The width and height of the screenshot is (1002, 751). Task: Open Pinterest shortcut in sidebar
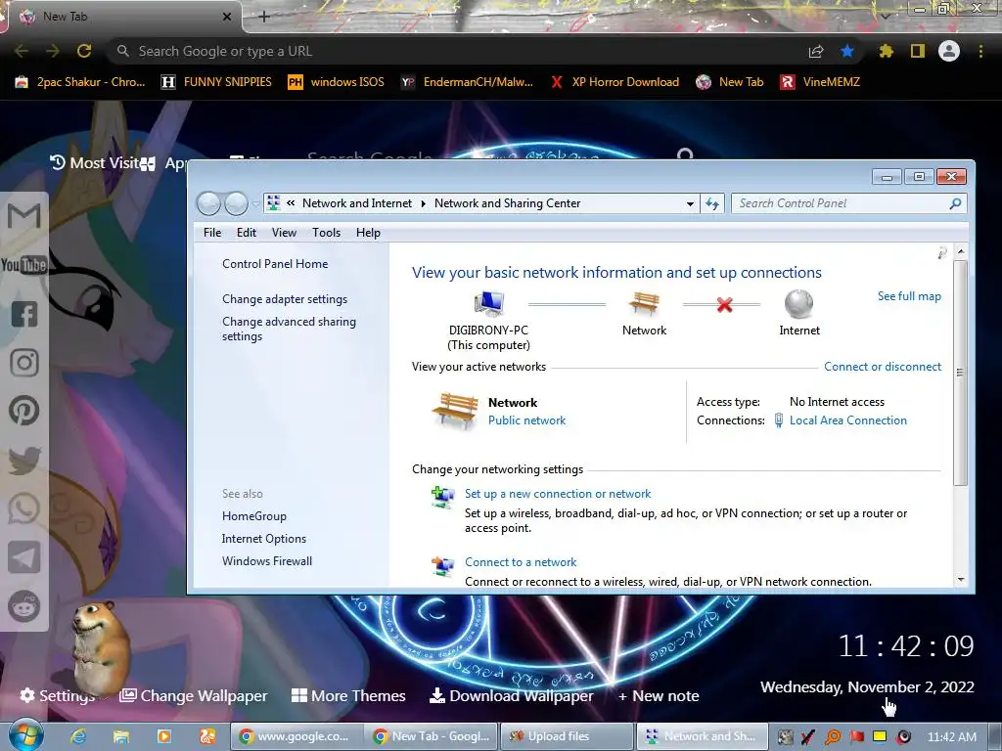(x=24, y=412)
